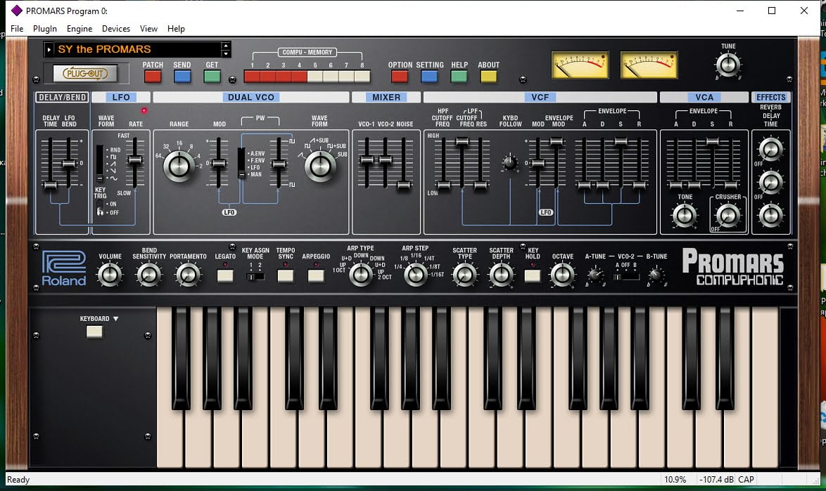Select Compu-Memory slot 8
This screenshot has height=491, width=826.
point(362,77)
